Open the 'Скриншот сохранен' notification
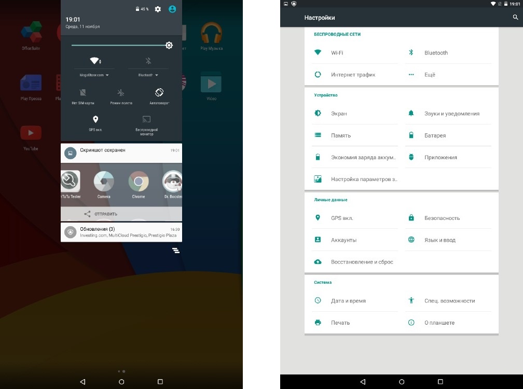The height and width of the screenshot is (389, 523). [121, 153]
